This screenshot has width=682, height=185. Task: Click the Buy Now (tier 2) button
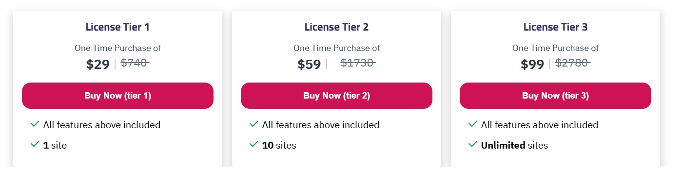336,96
